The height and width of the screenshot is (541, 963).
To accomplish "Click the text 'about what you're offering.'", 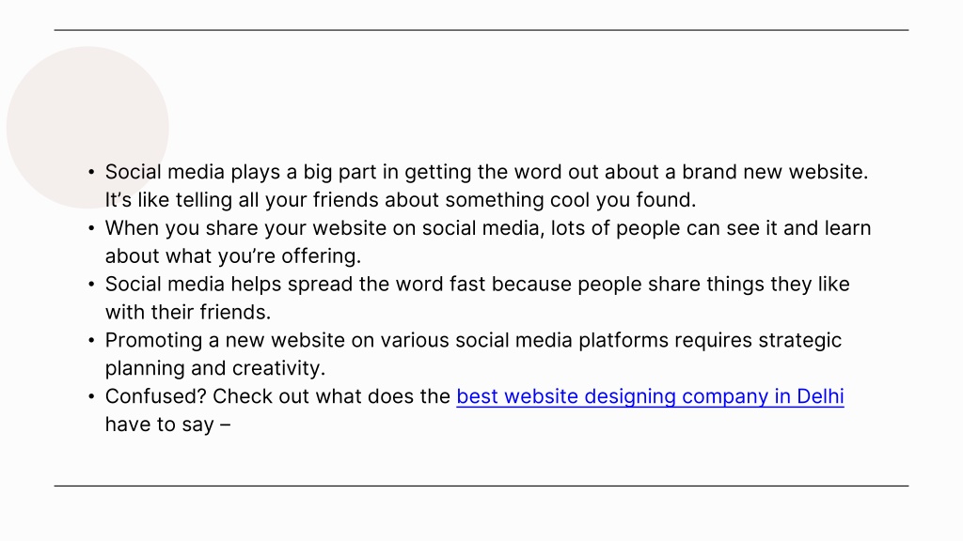I will tap(233, 256).
